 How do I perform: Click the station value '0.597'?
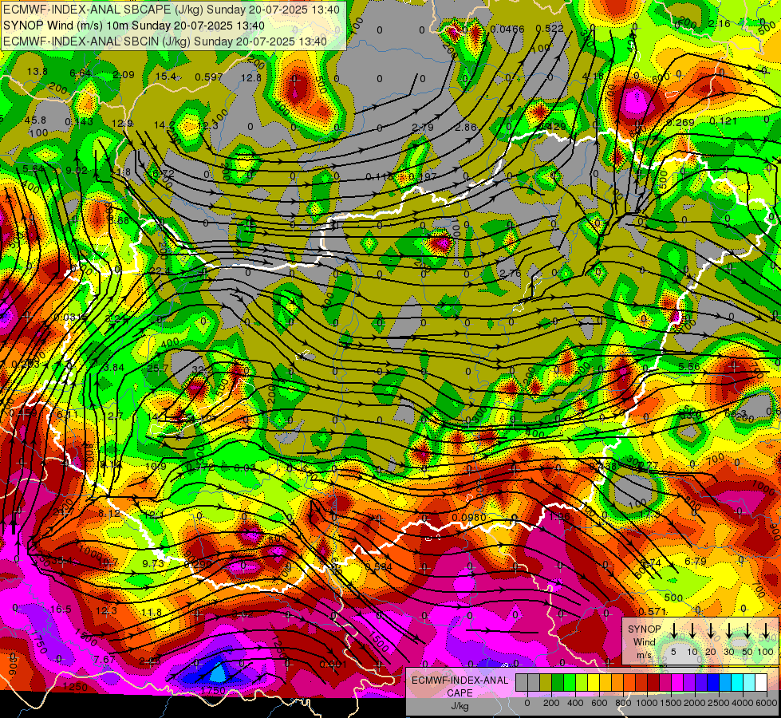point(209,77)
